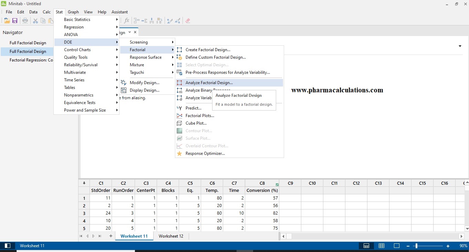
Task: Adjust the zoom slider
Action: [x=416, y=246]
